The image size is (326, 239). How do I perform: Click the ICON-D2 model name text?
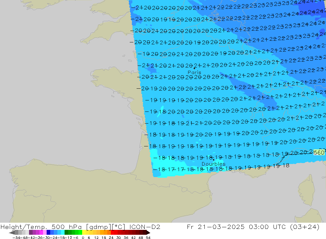coord(145,227)
